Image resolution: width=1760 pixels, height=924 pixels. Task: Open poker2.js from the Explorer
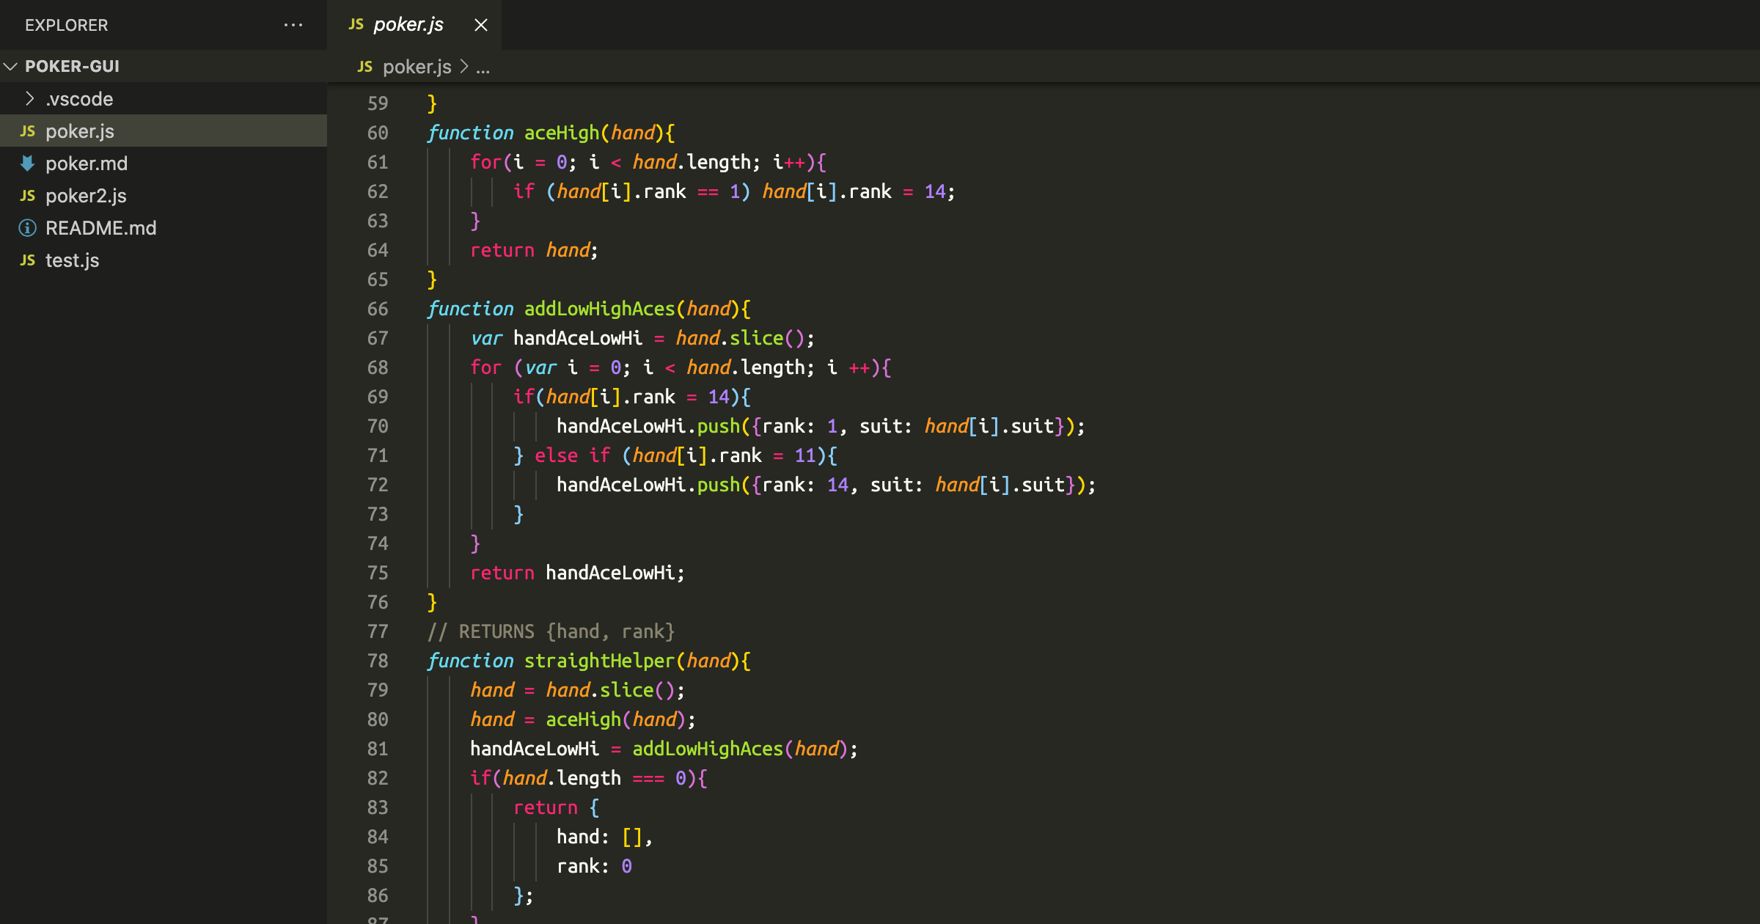point(86,195)
